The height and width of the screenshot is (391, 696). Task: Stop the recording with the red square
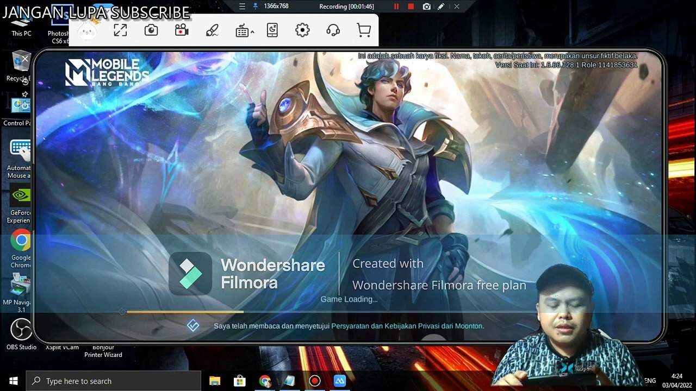[x=411, y=7]
